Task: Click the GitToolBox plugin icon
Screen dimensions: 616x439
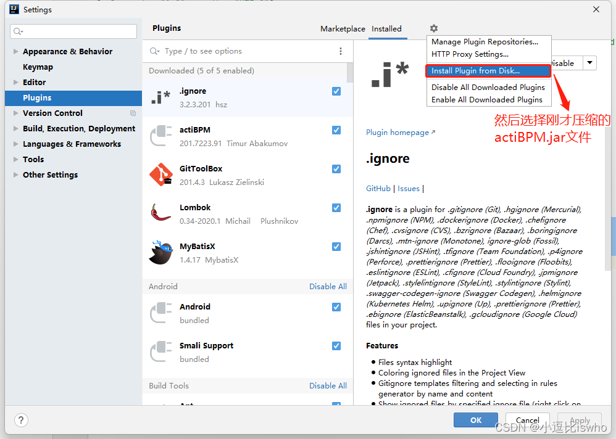Action: point(160,174)
